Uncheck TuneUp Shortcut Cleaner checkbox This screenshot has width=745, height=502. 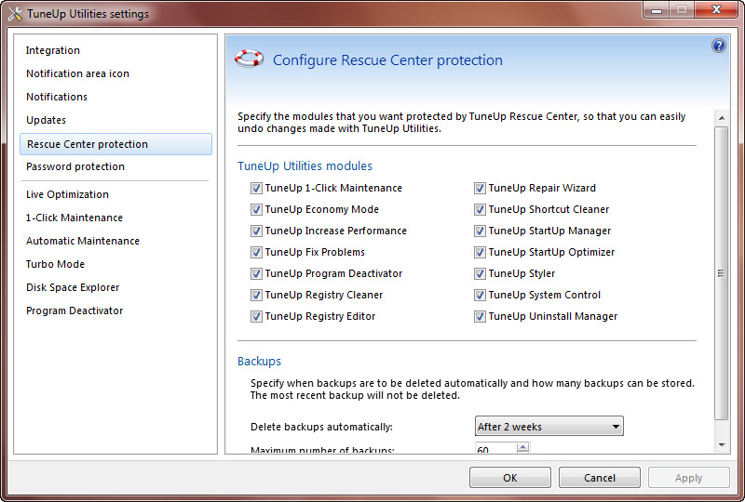[480, 210]
